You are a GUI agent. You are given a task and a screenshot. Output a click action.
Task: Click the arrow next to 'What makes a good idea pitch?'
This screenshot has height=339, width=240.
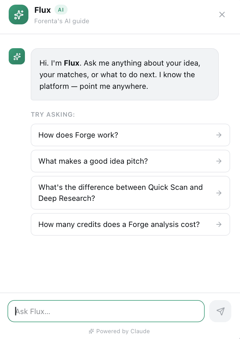(219, 161)
